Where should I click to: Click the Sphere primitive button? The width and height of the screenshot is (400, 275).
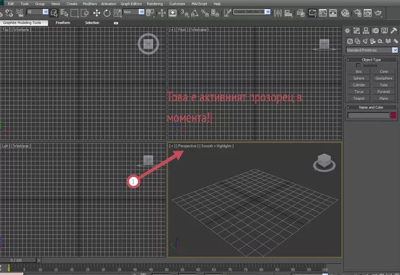tap(359, 78)
